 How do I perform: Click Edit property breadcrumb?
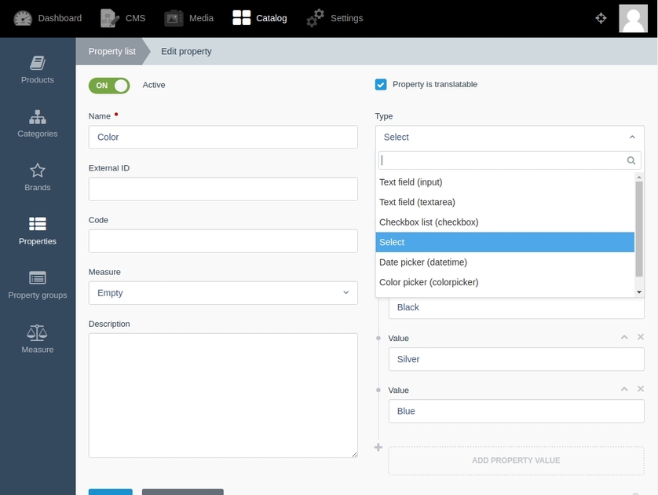pyautogui.click(x=186, y=51)
